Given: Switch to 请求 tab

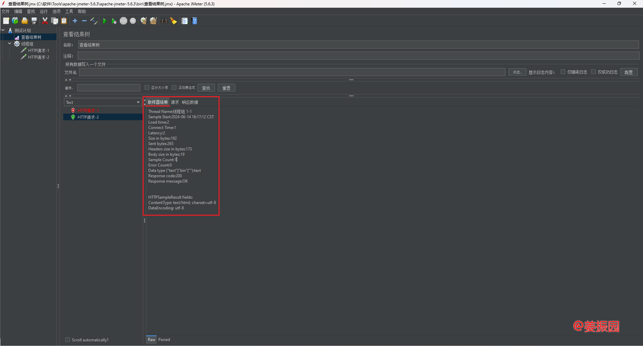Looking at the screenshot, I should pyautogui.click(x=175, y=102).
